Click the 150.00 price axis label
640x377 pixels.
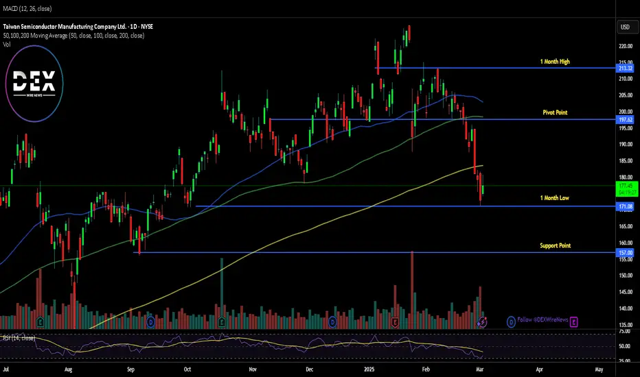626,276
